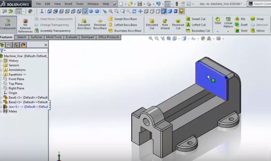Toggle Hidden Lines Removed display
Viewport: 271px width, 161px height.
158,11
